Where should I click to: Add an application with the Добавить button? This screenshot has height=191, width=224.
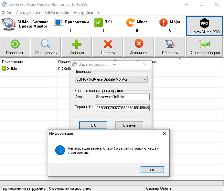(77, 47)
